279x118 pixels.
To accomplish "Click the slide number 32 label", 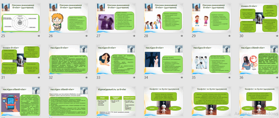I will pyautogui.click(x=51, y=77).
